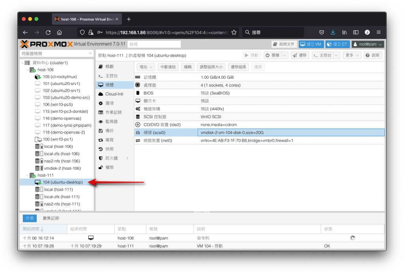Screen dimensions: 404x274
Task: Select vmdisk-2 (host-106) storage in tree
Action: click(x=62, y=168)
